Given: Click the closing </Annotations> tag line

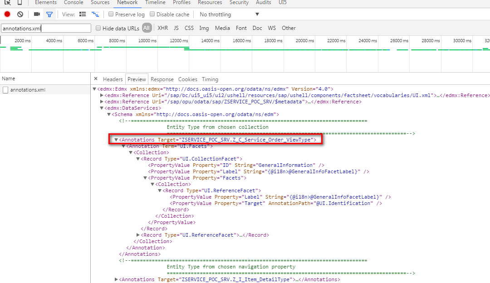Looking at the screenshot, I should coord(140,254).
